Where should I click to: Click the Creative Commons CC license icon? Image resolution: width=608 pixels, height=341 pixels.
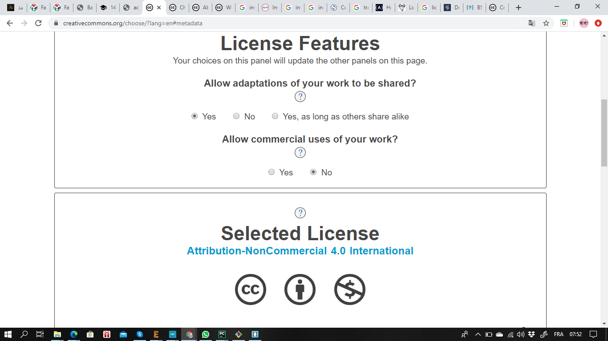click(251, 289)
